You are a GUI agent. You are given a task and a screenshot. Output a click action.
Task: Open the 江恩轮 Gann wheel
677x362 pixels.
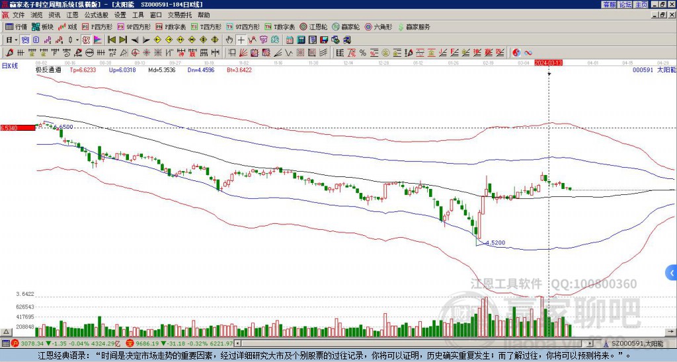click(x=313, y=26)
